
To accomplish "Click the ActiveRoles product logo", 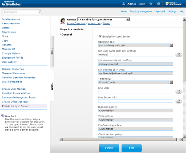I will coord(11,3).
